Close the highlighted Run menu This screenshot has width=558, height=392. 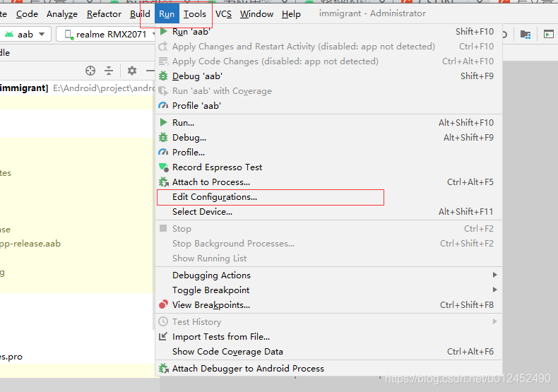click(167, 14)
